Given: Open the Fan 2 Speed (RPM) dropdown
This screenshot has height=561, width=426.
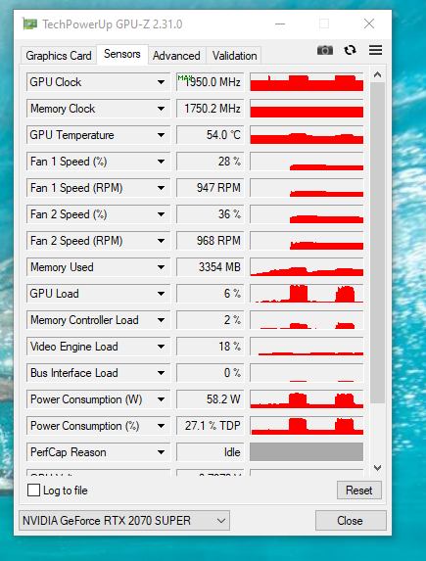Looking at the screenshot, I should coord(161,241).
